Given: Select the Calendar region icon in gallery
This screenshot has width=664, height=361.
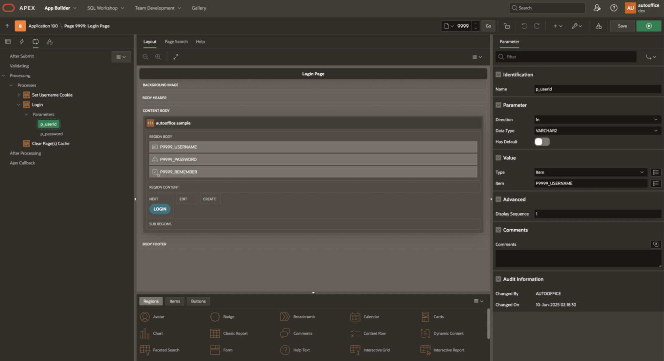Looking at the screenshot, I should [x=355, y=317].
